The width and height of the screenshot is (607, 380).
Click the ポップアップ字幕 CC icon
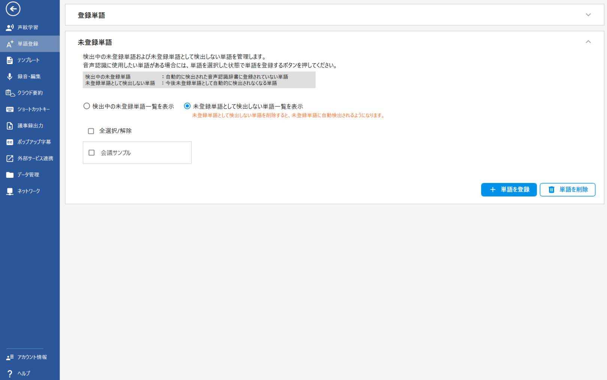(10, 142)
